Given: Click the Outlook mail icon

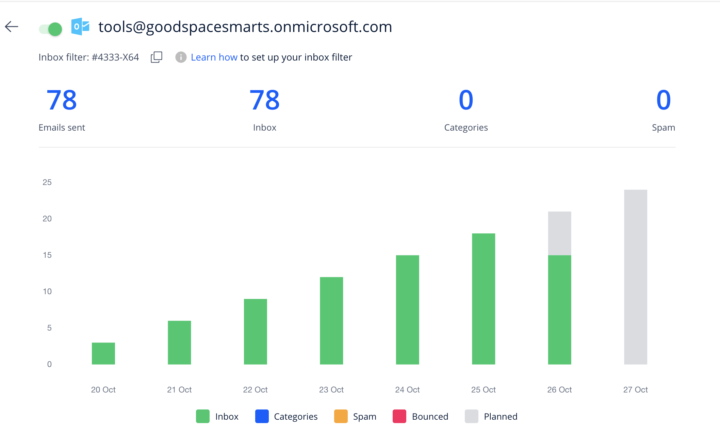Looking at the screenshot, I should [x=80, y=27].
